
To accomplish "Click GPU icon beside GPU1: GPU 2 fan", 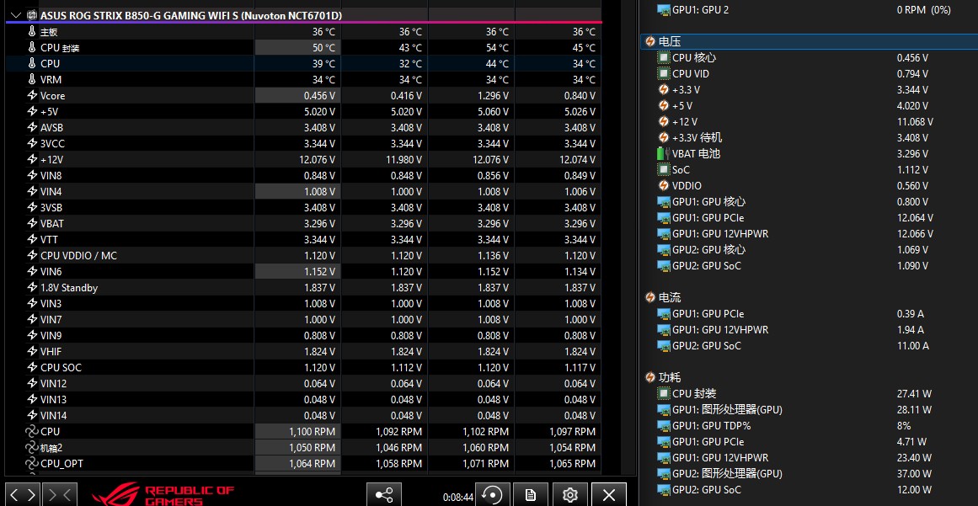I will click(x=664, y=10).
